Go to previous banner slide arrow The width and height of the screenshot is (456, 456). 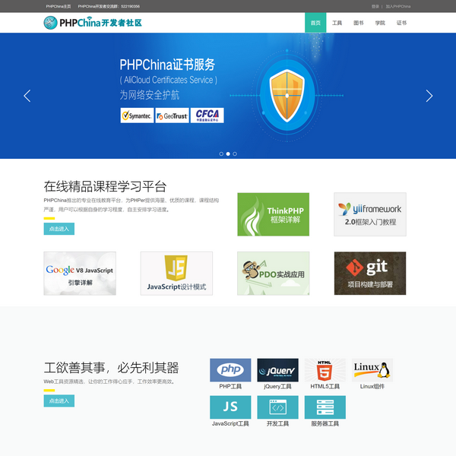click(27, 96)
